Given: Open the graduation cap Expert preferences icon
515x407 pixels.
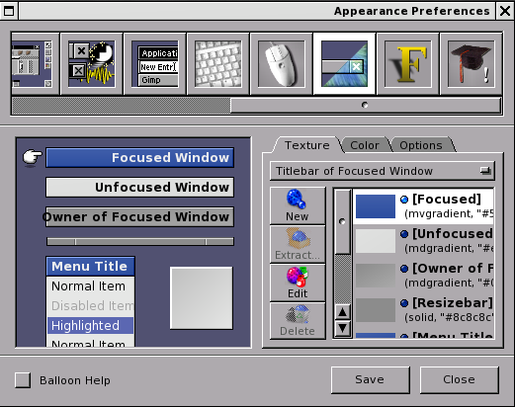Looking at the screenshot, I should [x=472, y=63].
